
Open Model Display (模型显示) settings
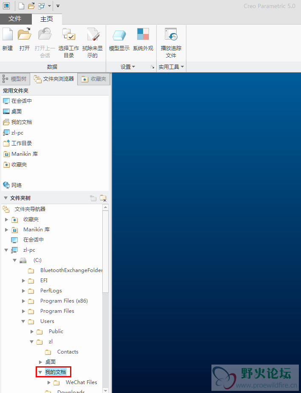pyautogui.click(x=119, y=35)
